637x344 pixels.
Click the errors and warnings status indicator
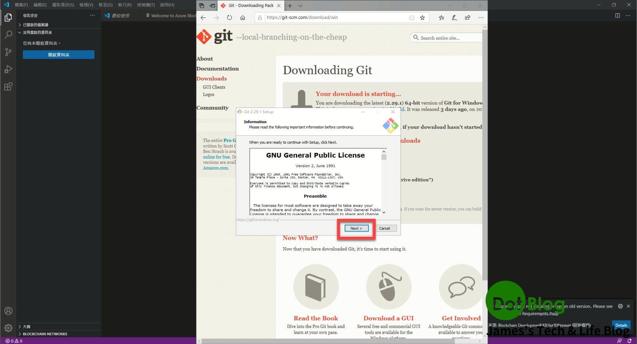[14, 341]
